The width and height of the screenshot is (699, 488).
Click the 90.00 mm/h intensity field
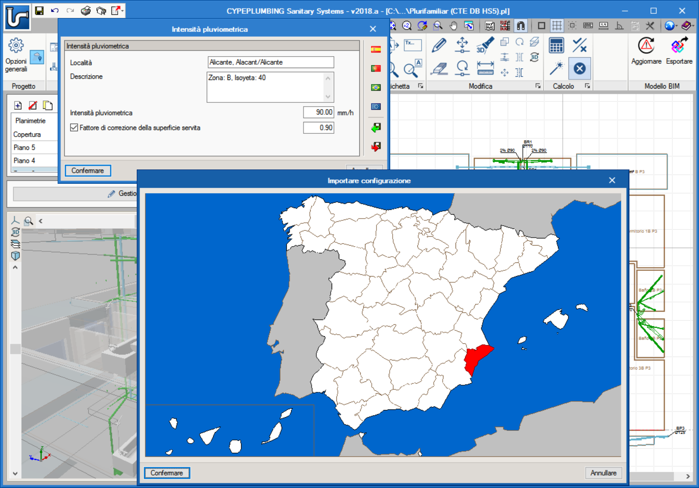click(x=319, y=112)
